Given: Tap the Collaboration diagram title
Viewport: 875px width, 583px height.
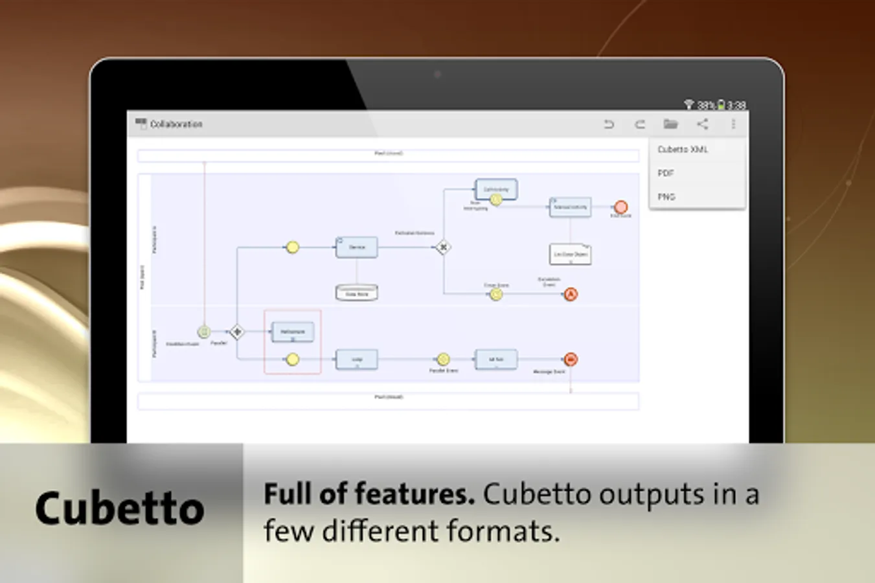Looking at the screenshot, I should (176, 124).
